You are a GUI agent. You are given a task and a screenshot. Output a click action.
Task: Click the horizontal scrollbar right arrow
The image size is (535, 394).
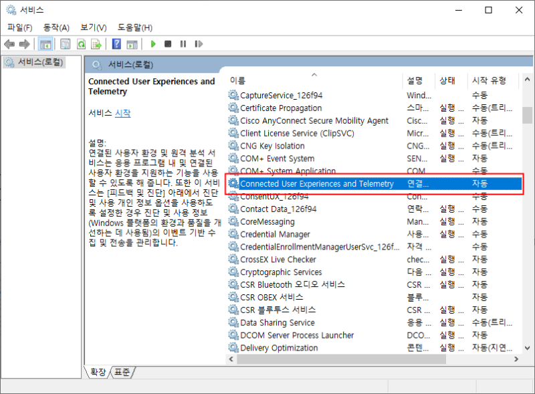516,359
